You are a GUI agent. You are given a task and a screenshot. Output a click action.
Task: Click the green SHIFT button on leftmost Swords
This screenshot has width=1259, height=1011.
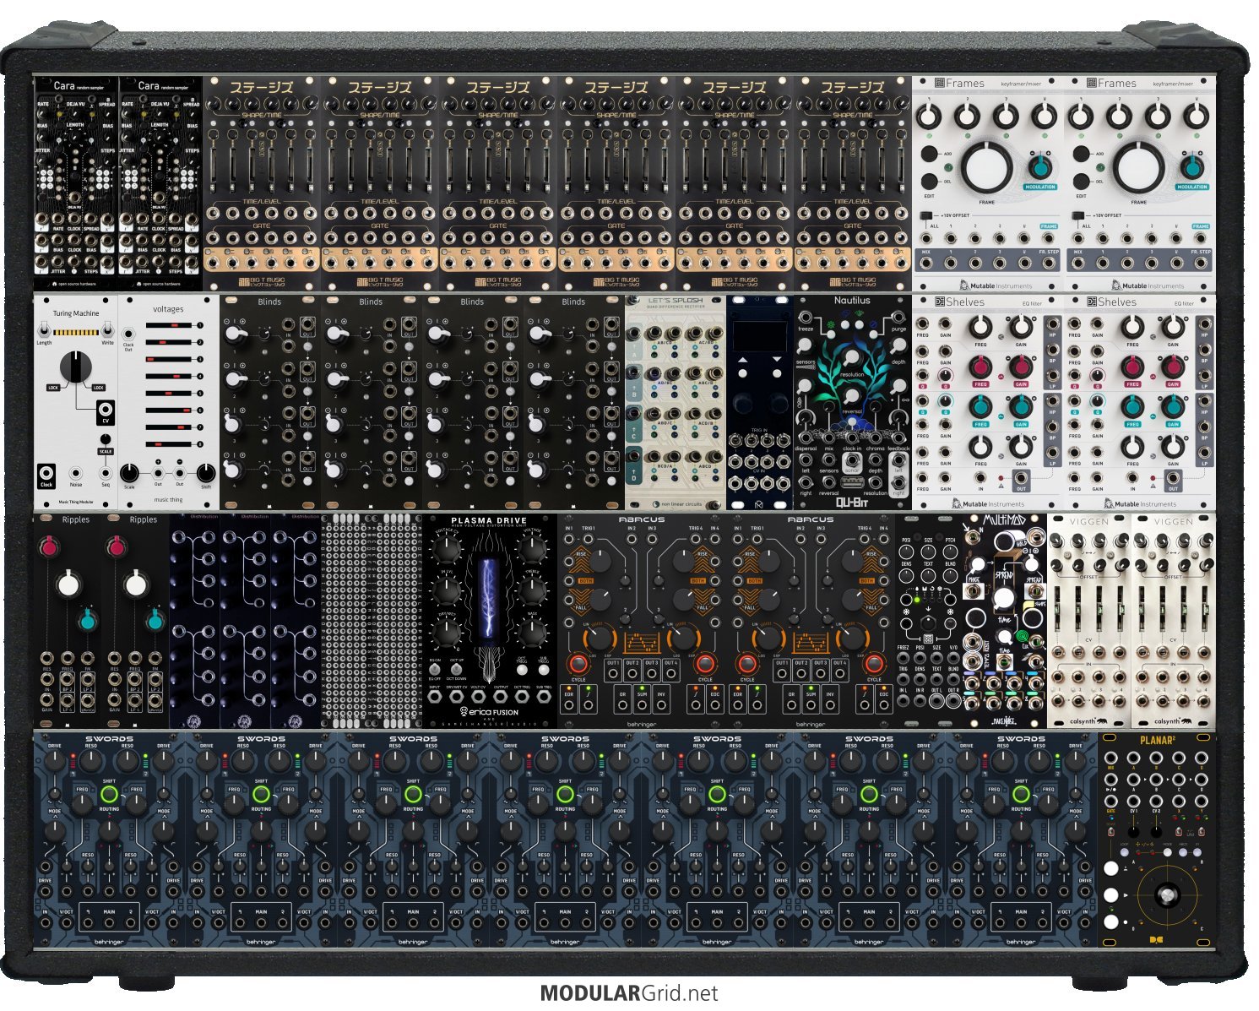tap(109, 795)
